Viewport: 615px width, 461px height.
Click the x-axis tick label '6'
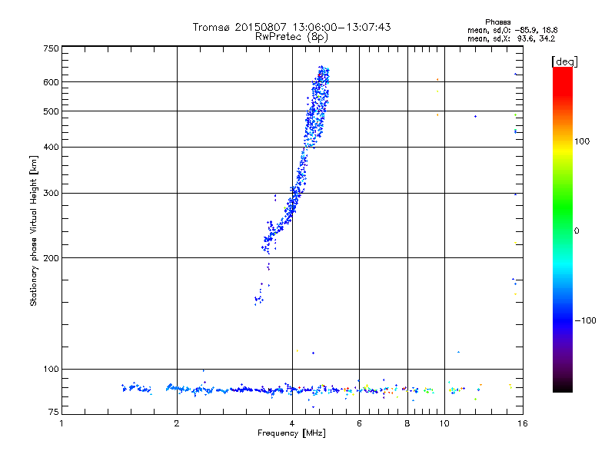[x=359, y=423]
